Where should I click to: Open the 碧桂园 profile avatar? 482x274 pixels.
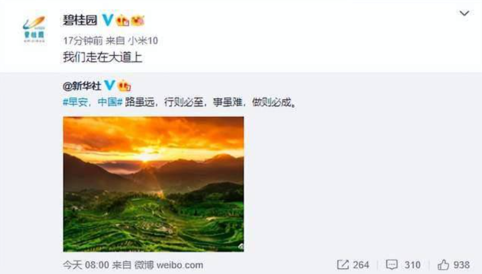pos(34,29)
